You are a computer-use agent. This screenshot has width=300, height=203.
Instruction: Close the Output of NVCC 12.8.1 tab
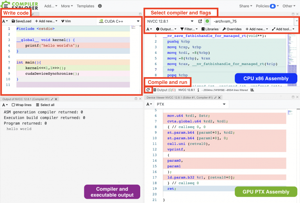(x=56, y=99)
